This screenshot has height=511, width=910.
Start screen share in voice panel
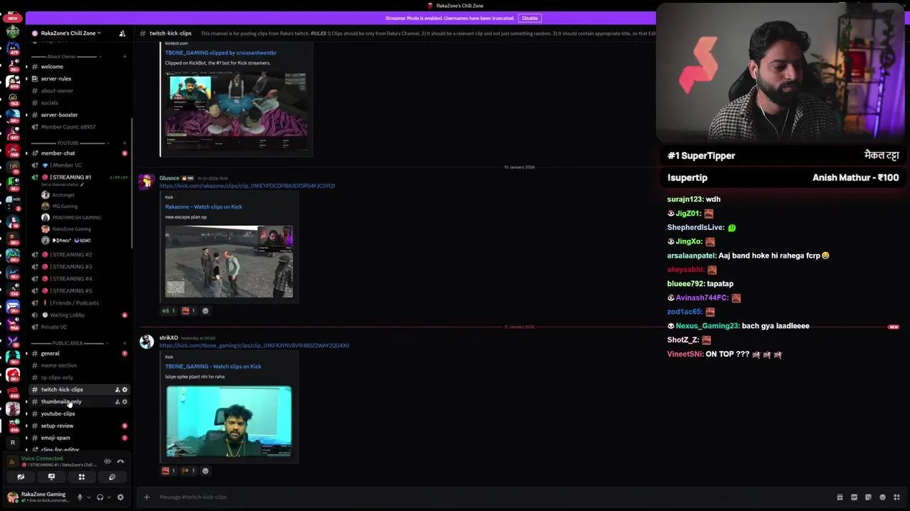tap(51, 477)
